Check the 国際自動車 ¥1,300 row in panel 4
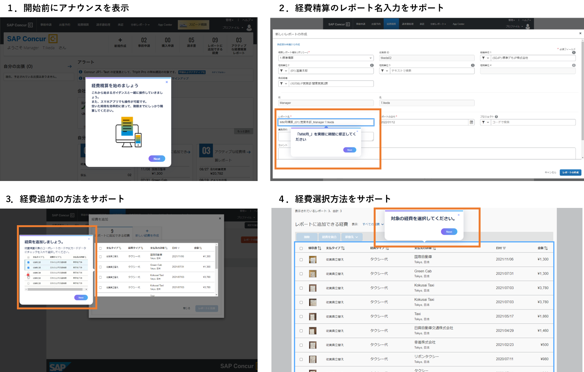Image resolution: width=584 pixels, height=372 pixels. [x=301, y=260]
